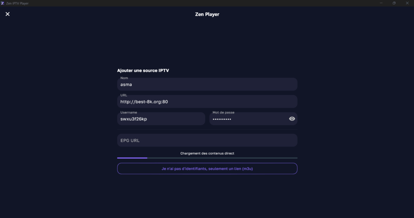Select the Username input box

[161, 119]
